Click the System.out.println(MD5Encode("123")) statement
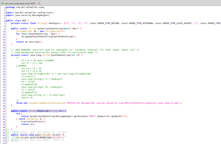The image size is (221, 144). (39, 138)
